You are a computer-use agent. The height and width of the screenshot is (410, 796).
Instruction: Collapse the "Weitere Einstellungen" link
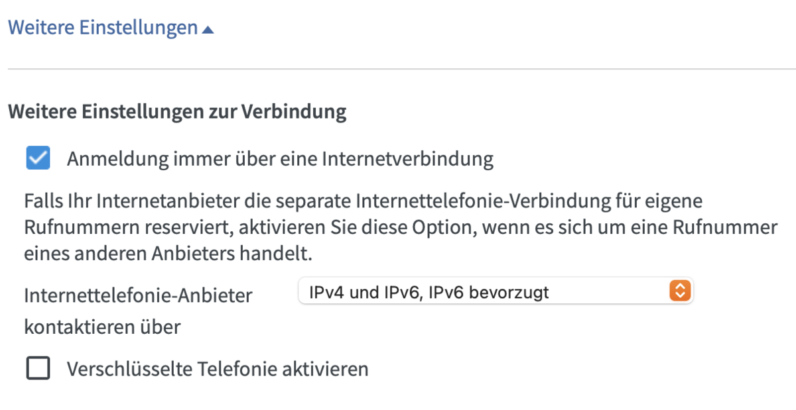point(103,28)
